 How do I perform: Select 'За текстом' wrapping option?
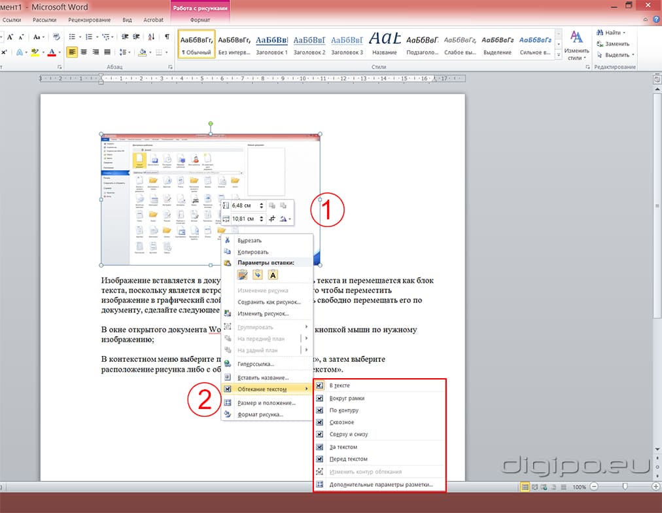click(343, 447)
